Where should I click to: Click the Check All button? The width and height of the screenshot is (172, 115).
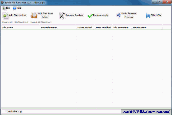click(x=7, y=22)
